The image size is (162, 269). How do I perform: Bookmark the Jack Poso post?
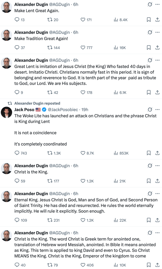149,153
